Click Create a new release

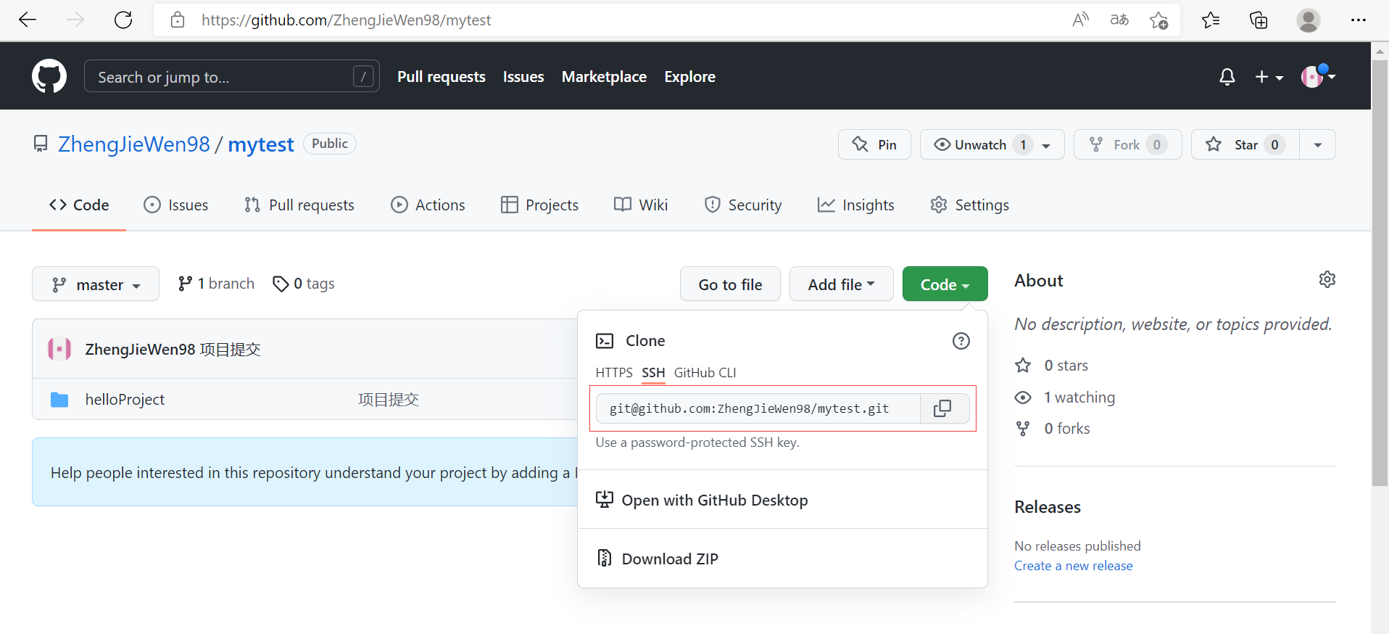pyautogui.click(x=1073, y=566)
